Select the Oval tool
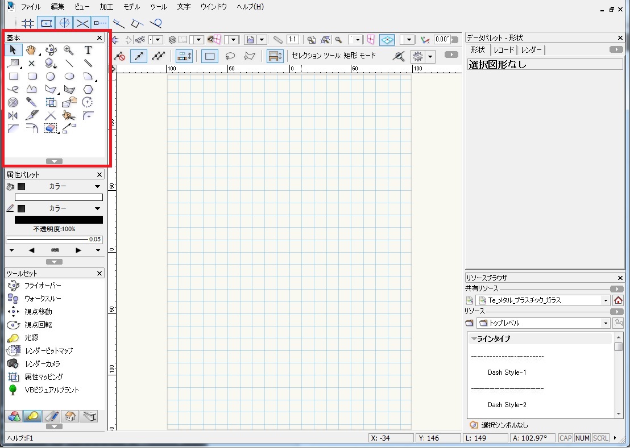Viewport: 630px width, 448px height. coord(69,76)
